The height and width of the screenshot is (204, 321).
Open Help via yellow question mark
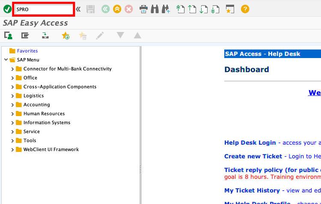[x=245, y=9]
